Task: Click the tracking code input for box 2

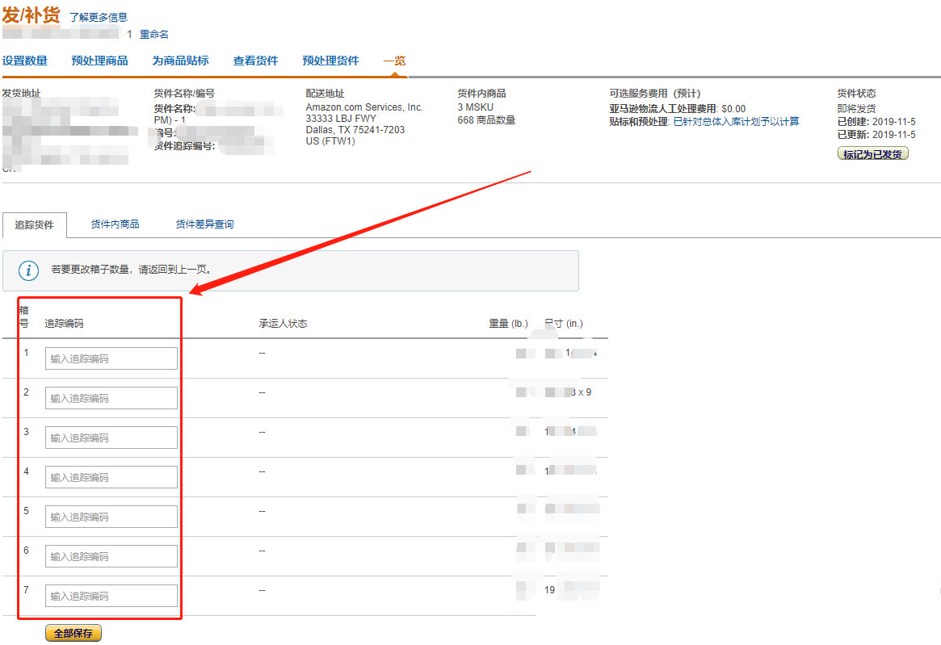Action: pos(111,397)
